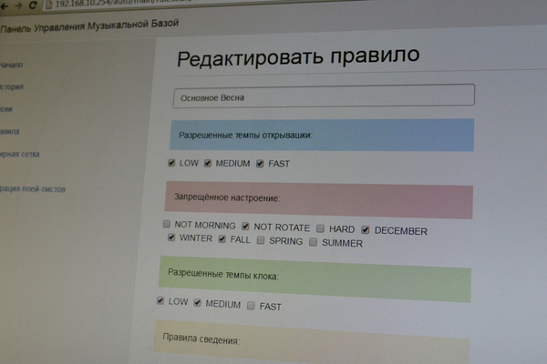The image size is (547, 364).
Task: Click the browser back arrow
Action: (x=4, y=5)
